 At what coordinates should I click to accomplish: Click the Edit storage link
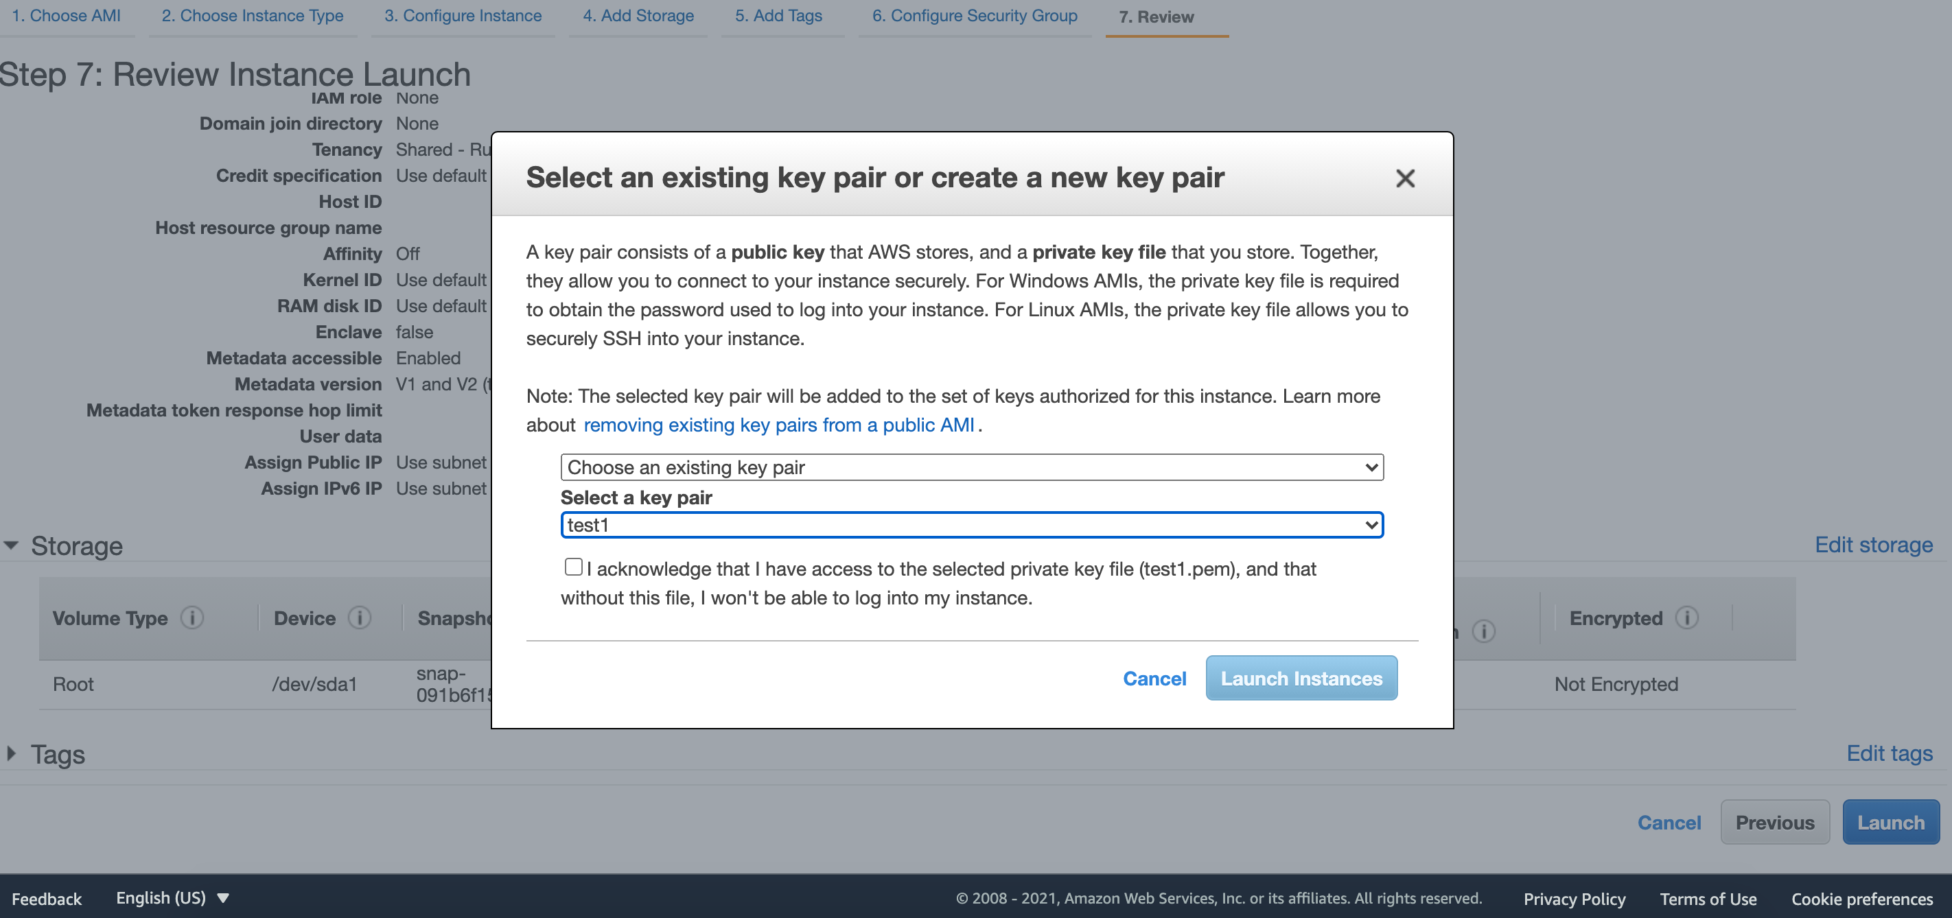1873,545
